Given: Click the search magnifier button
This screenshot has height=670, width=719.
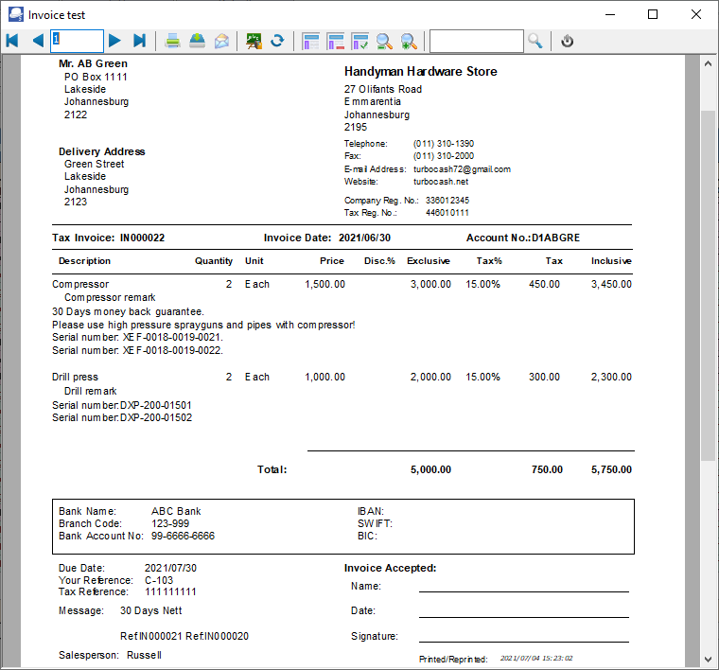Looking at the screenshot, I should 535,41.
